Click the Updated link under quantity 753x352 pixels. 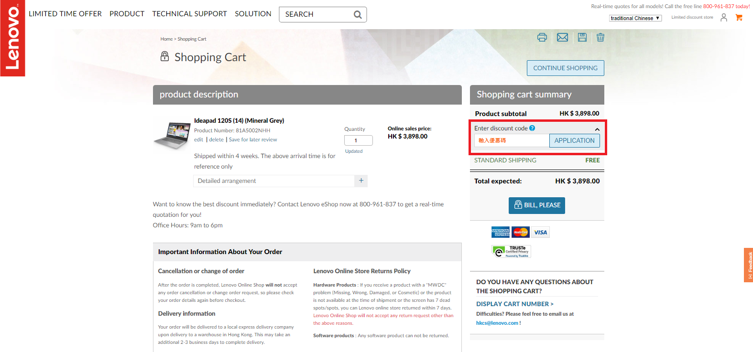pyautogui.click(x=354, y=151)
